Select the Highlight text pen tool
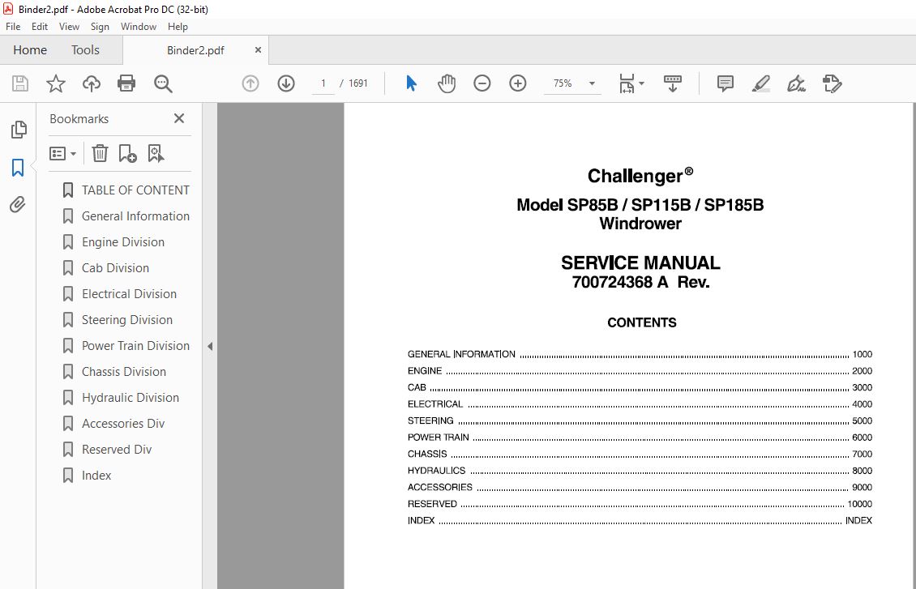916x589 pixels. coord(760,83)
